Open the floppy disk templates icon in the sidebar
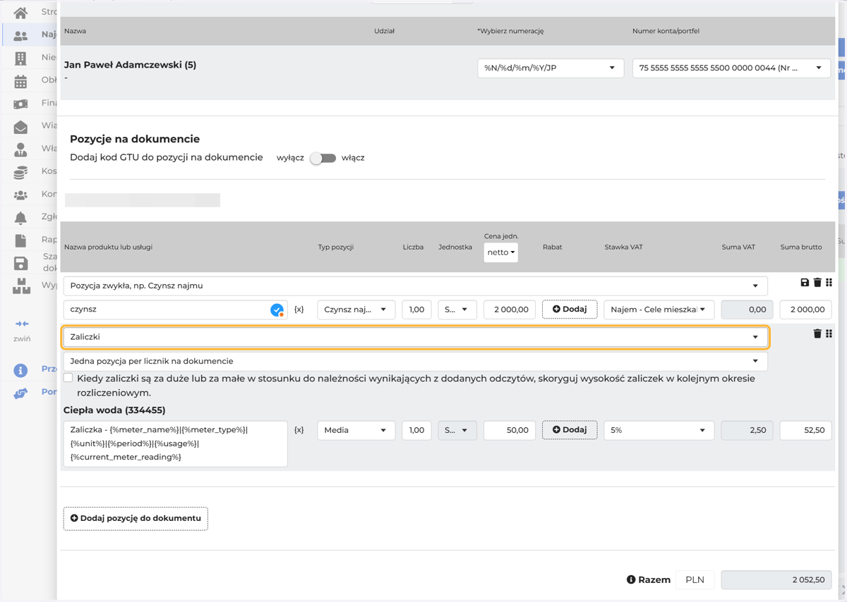 click(20, 263)
